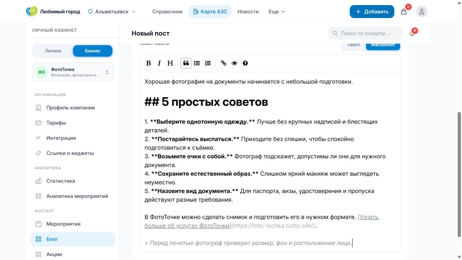This screenshot has width=462, height=260.
Task: Open the user profile avatar icon
Action: coord(421,12)
